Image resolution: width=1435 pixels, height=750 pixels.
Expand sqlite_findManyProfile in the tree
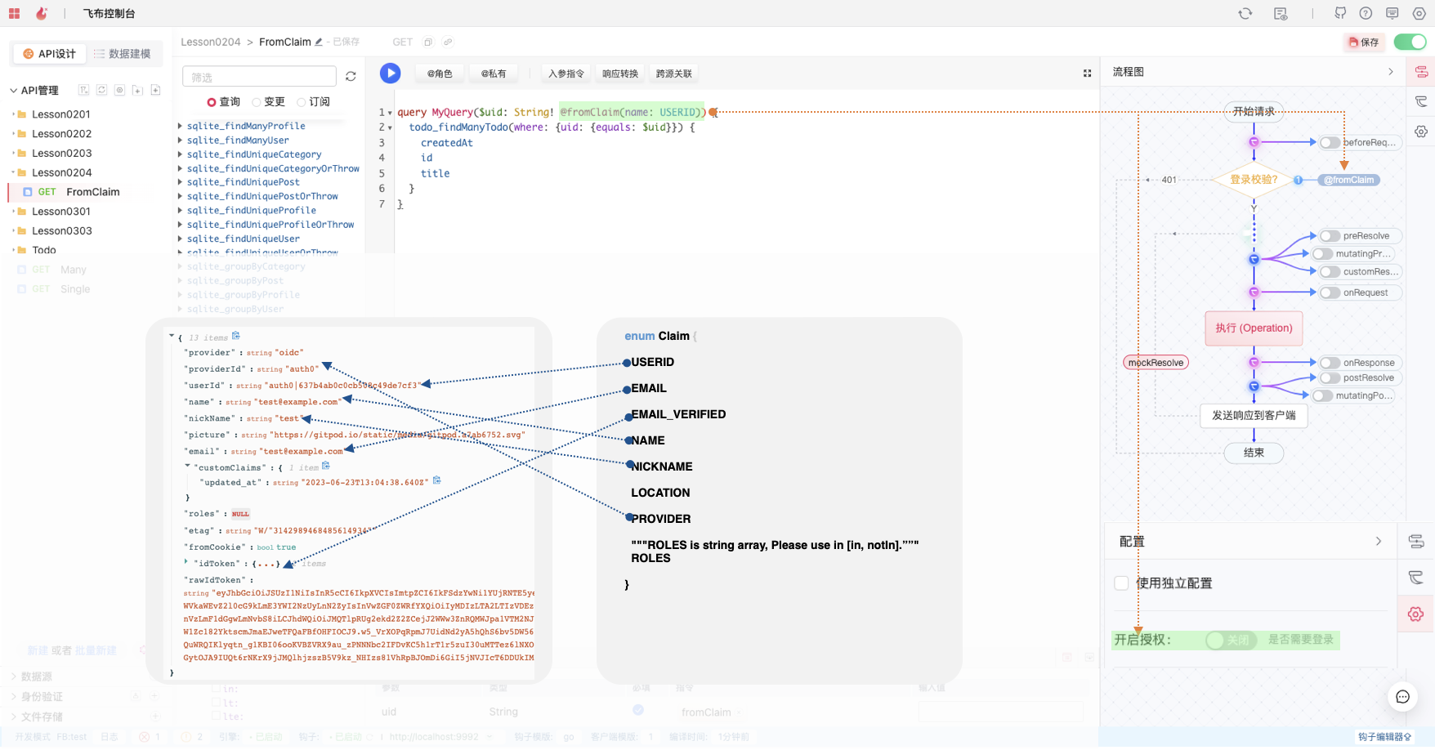[x=180, y=126]
